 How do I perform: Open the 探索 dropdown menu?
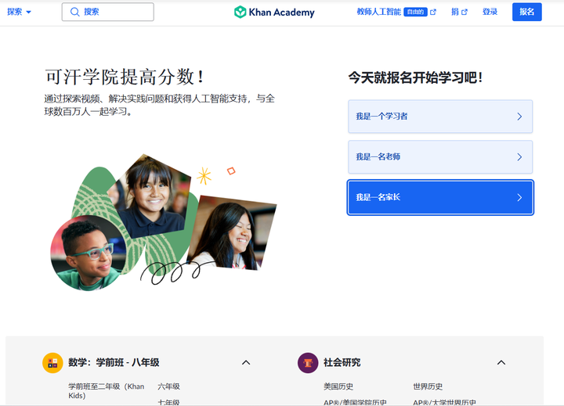19,12
